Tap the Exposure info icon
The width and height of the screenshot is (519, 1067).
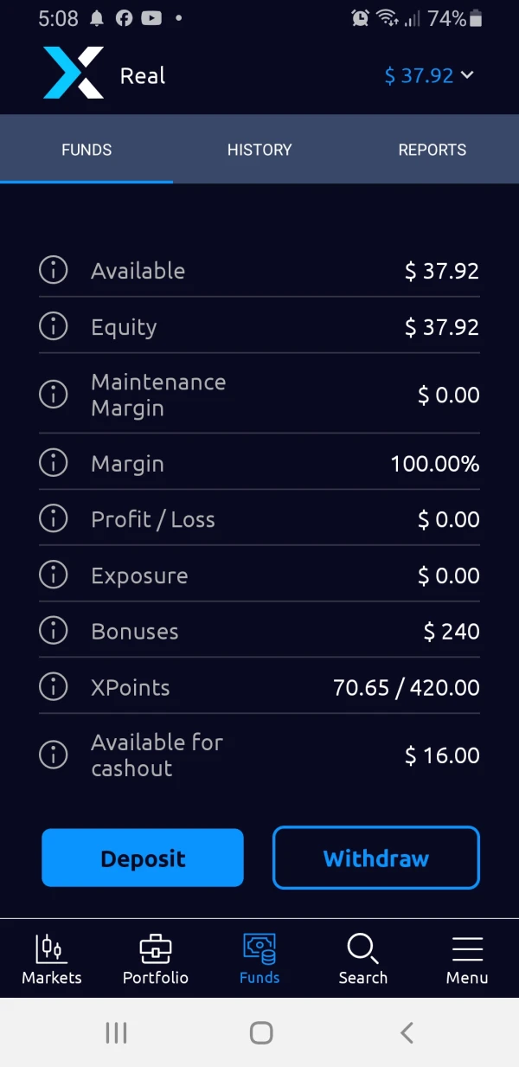[x=54, y=575]
